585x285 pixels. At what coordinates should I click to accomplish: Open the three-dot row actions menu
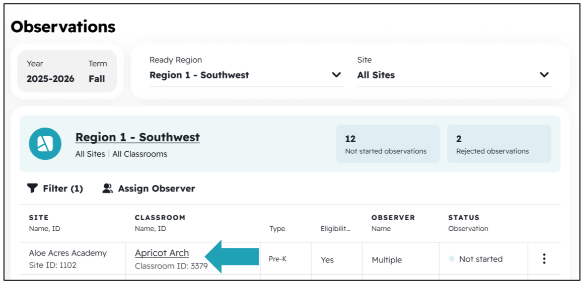(544, 258)
